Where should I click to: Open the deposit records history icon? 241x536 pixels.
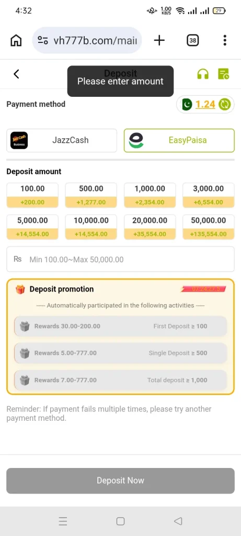[x=224, y=74]
